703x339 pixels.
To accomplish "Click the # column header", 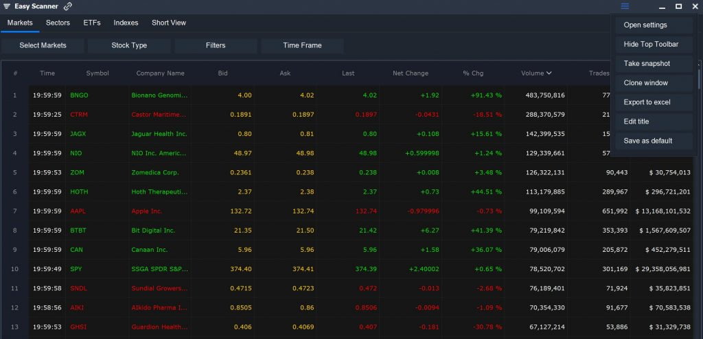I will click(x=15, y=73).
